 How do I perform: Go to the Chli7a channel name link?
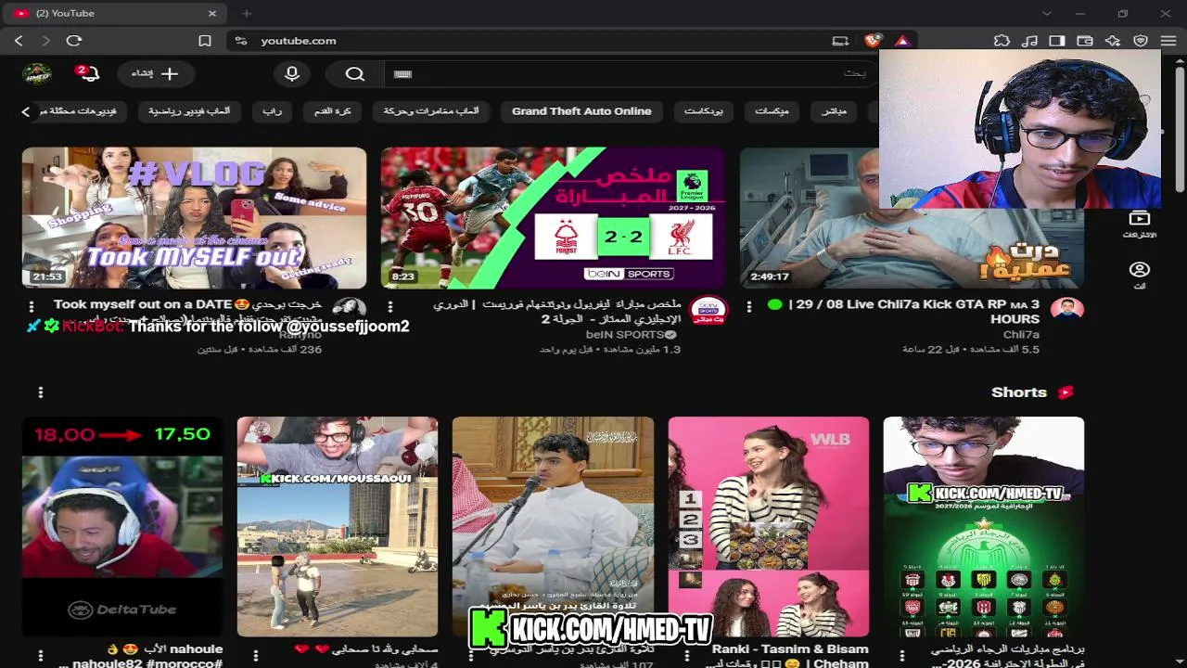(1021, 335)
